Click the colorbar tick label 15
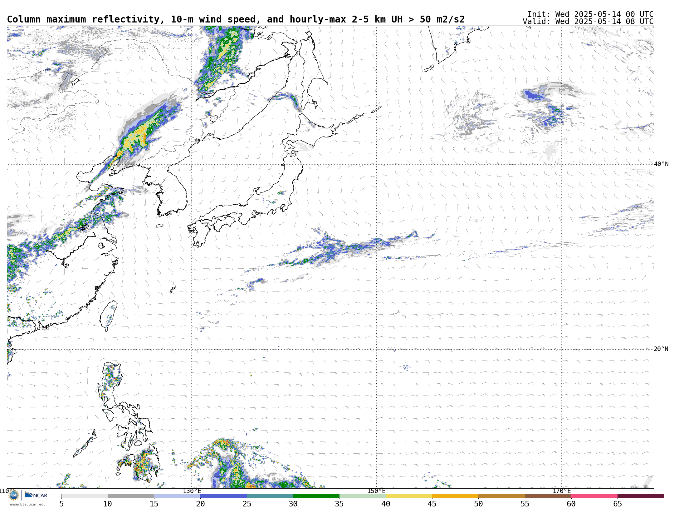Screen dimensions: 674x508 coord(154,504)
